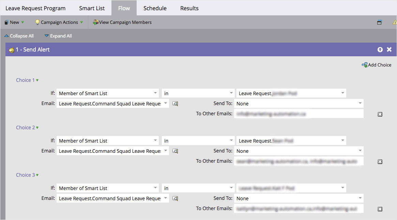Click Choice 3 To Other Emails field
397x220 pixels.
[299, 208]
